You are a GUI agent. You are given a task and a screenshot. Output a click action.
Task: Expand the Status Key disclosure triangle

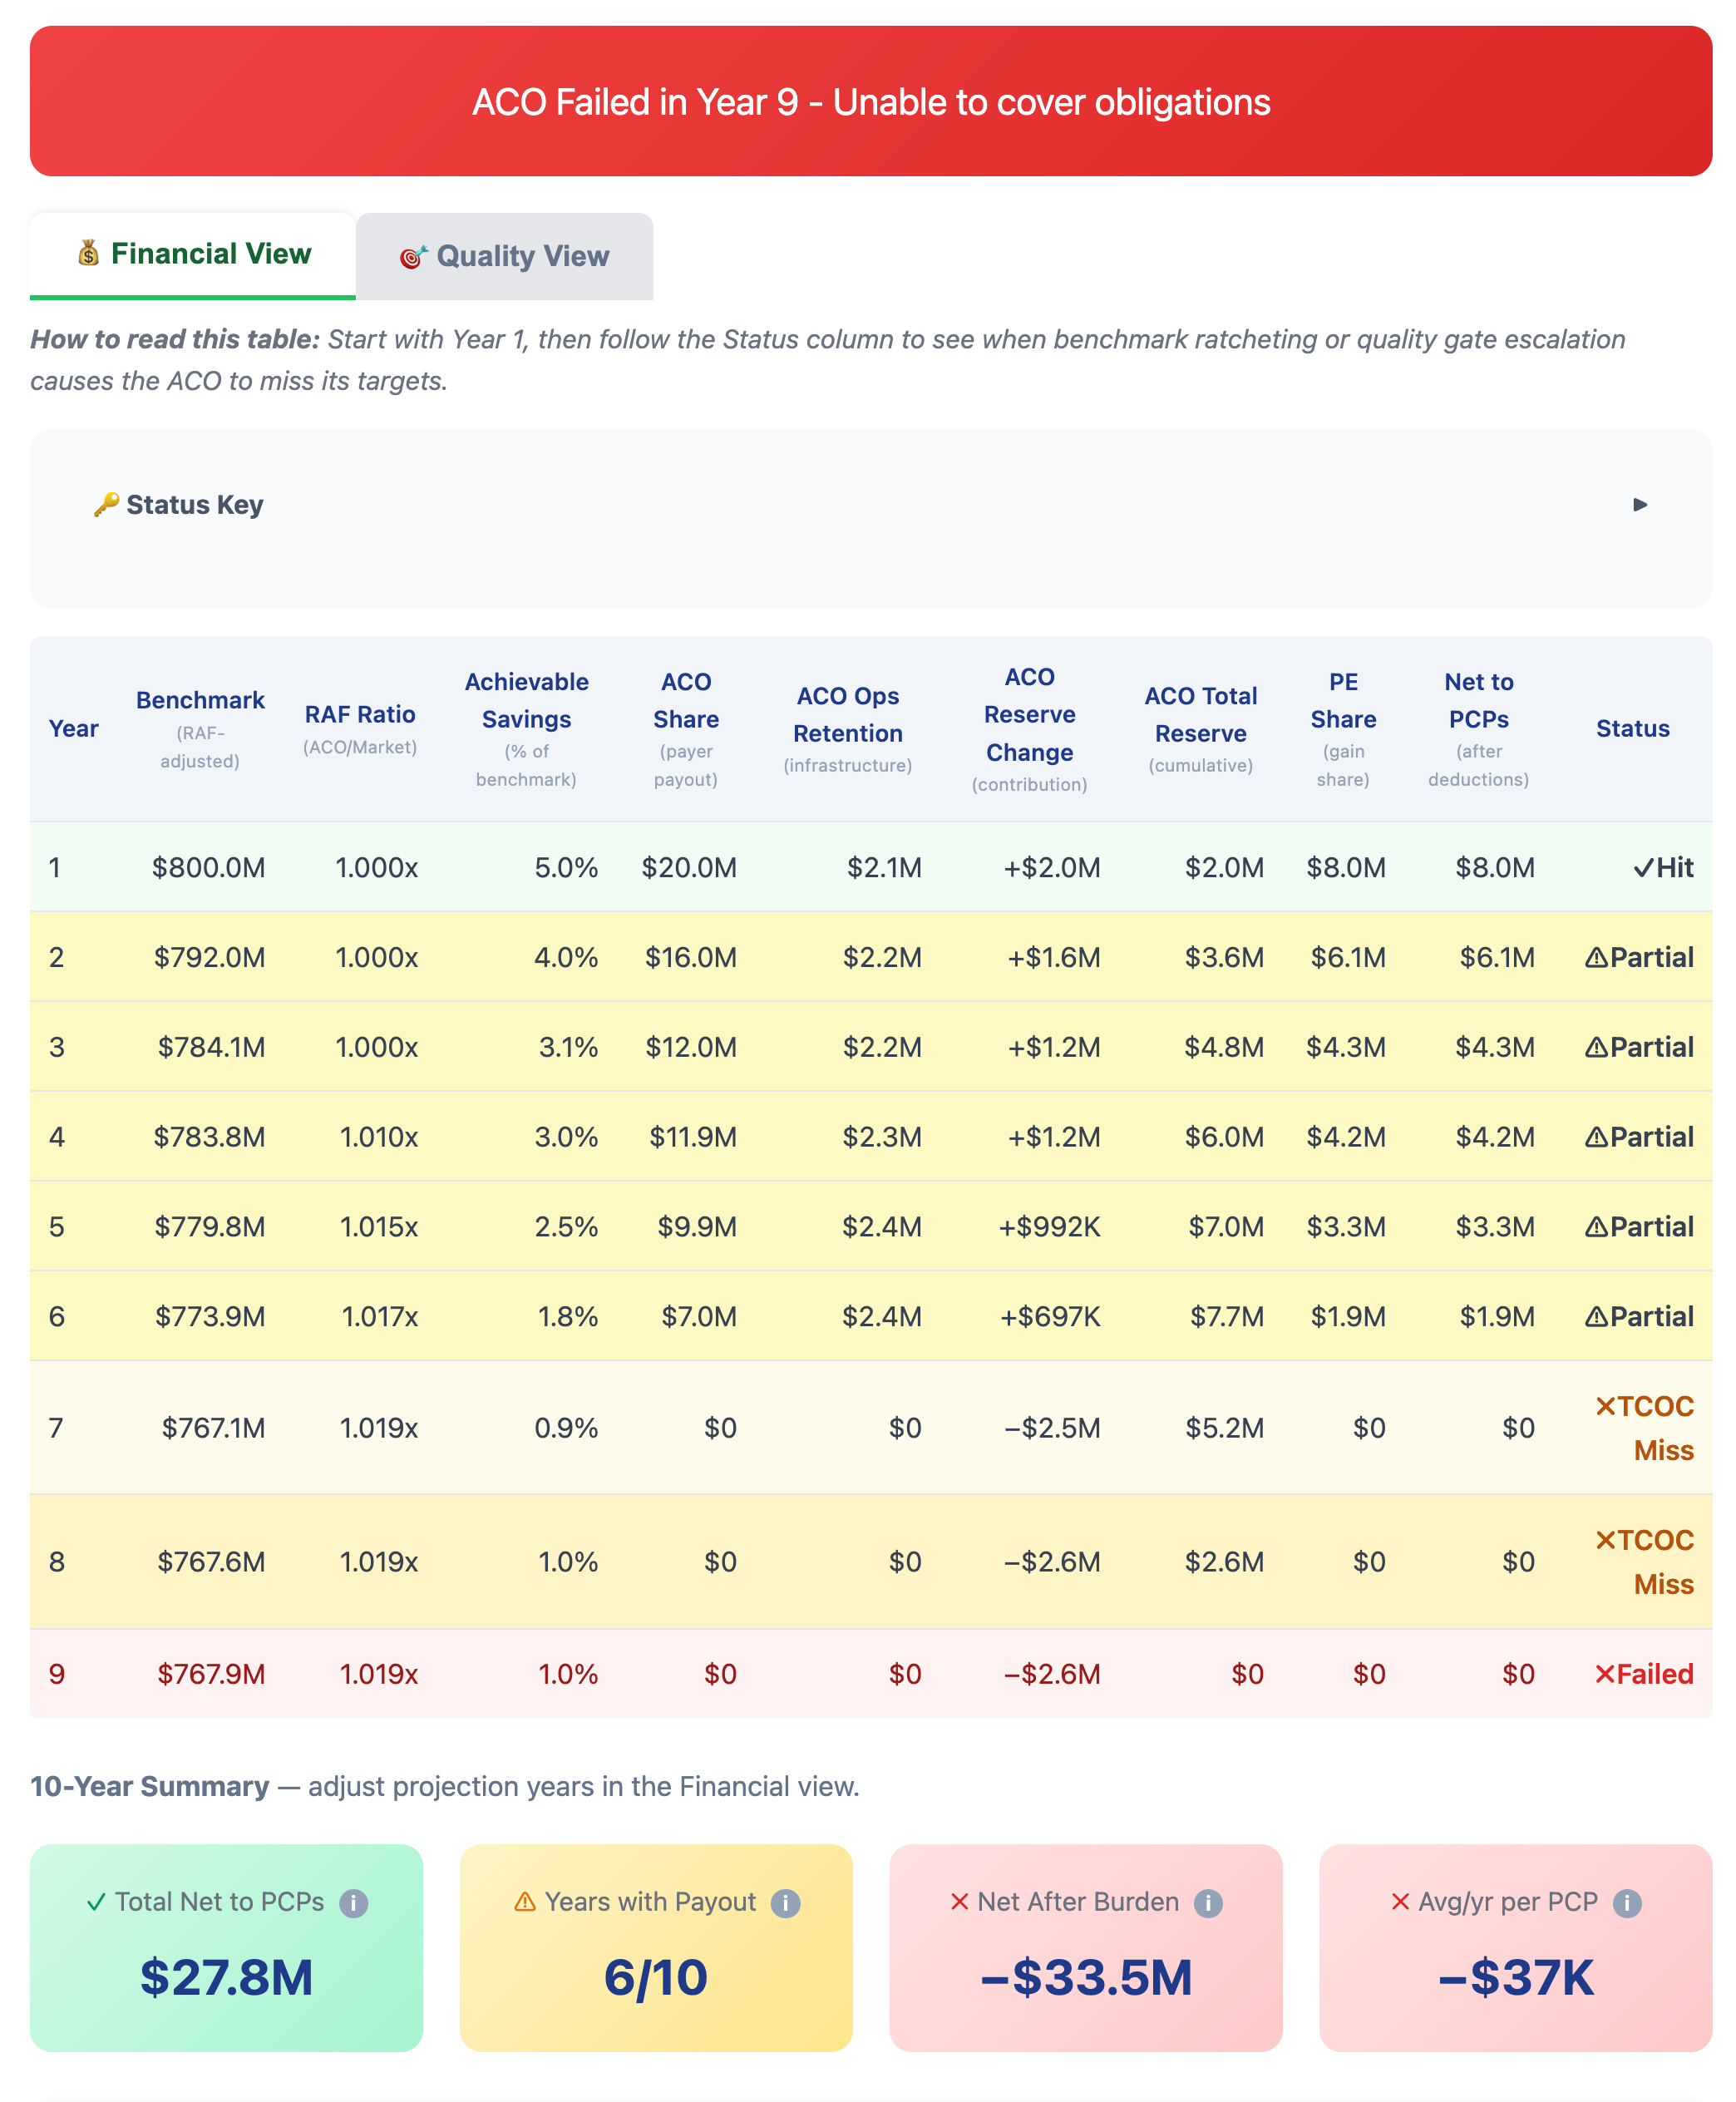(1640, 505)
